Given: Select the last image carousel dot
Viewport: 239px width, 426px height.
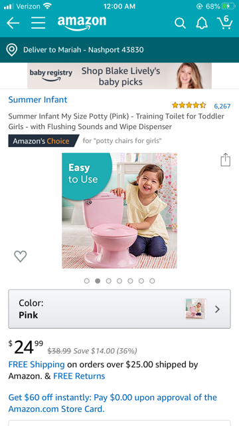Looking at the screenshot, I should [152, 281].
